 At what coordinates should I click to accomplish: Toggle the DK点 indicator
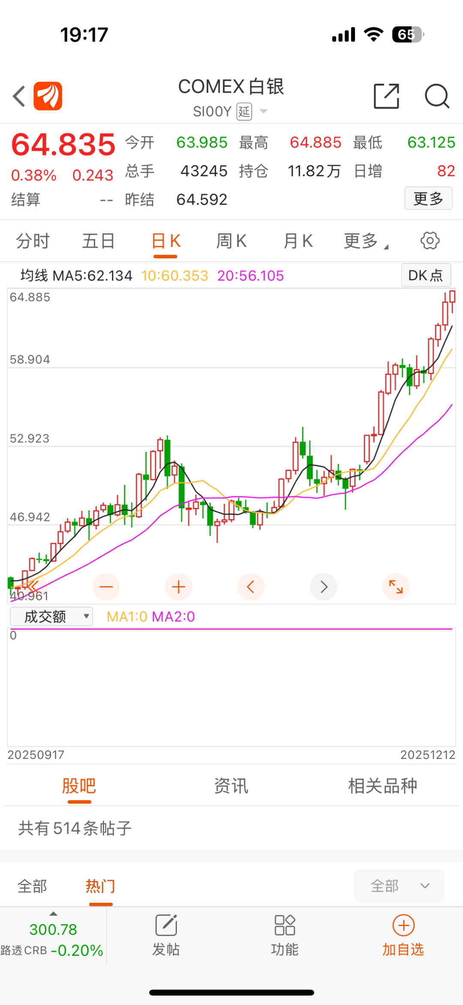[426, 275]
